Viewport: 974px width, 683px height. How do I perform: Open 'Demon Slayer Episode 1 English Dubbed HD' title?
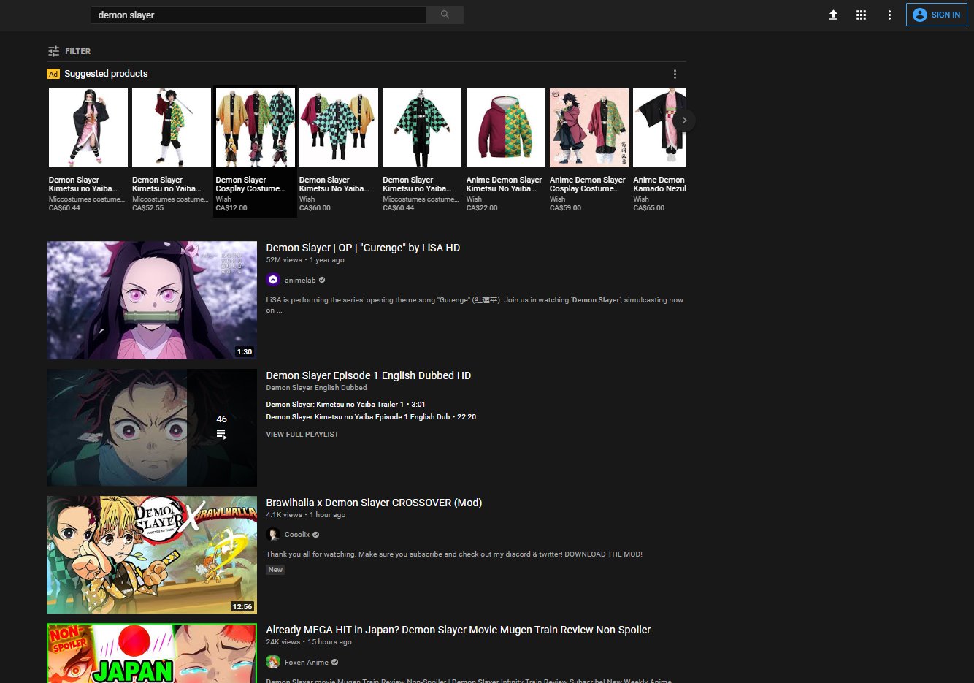point(368,375)
